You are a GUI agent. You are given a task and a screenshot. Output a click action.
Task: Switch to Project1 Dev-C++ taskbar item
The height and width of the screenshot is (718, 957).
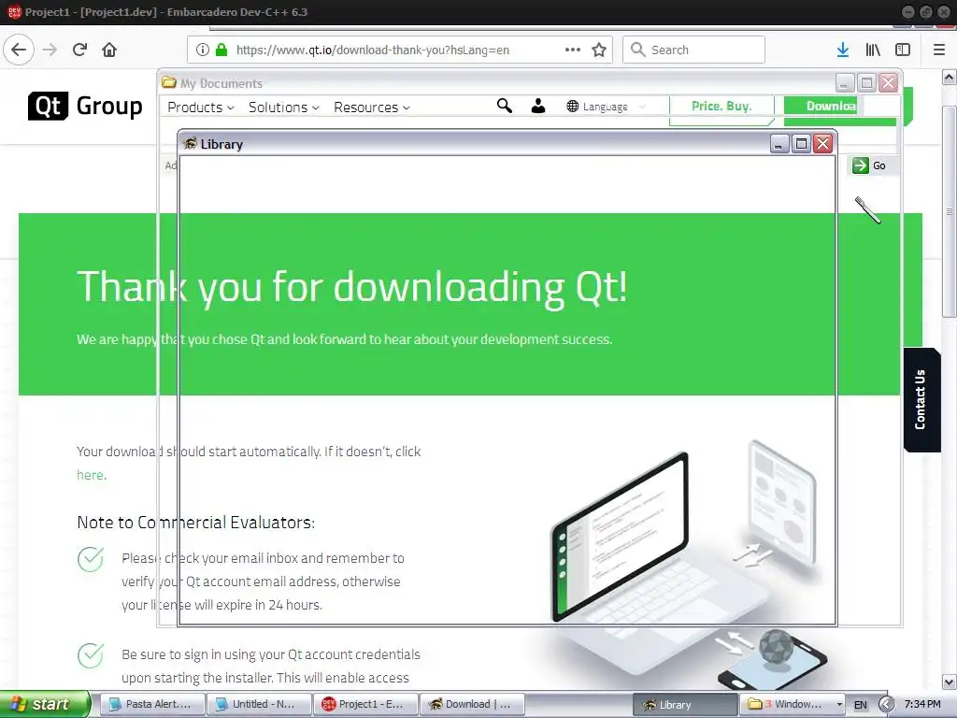pos(365,704)
